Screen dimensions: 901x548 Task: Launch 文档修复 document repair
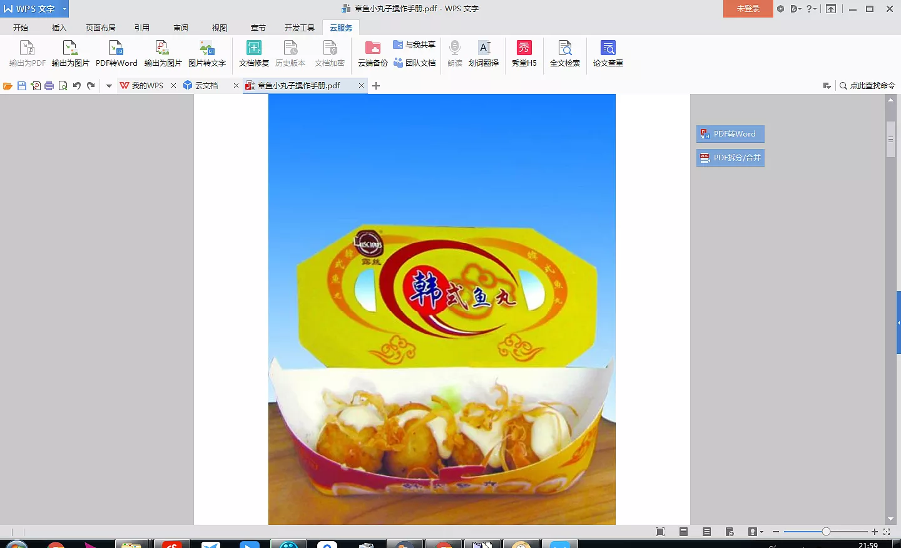click(x=254, y=54)
